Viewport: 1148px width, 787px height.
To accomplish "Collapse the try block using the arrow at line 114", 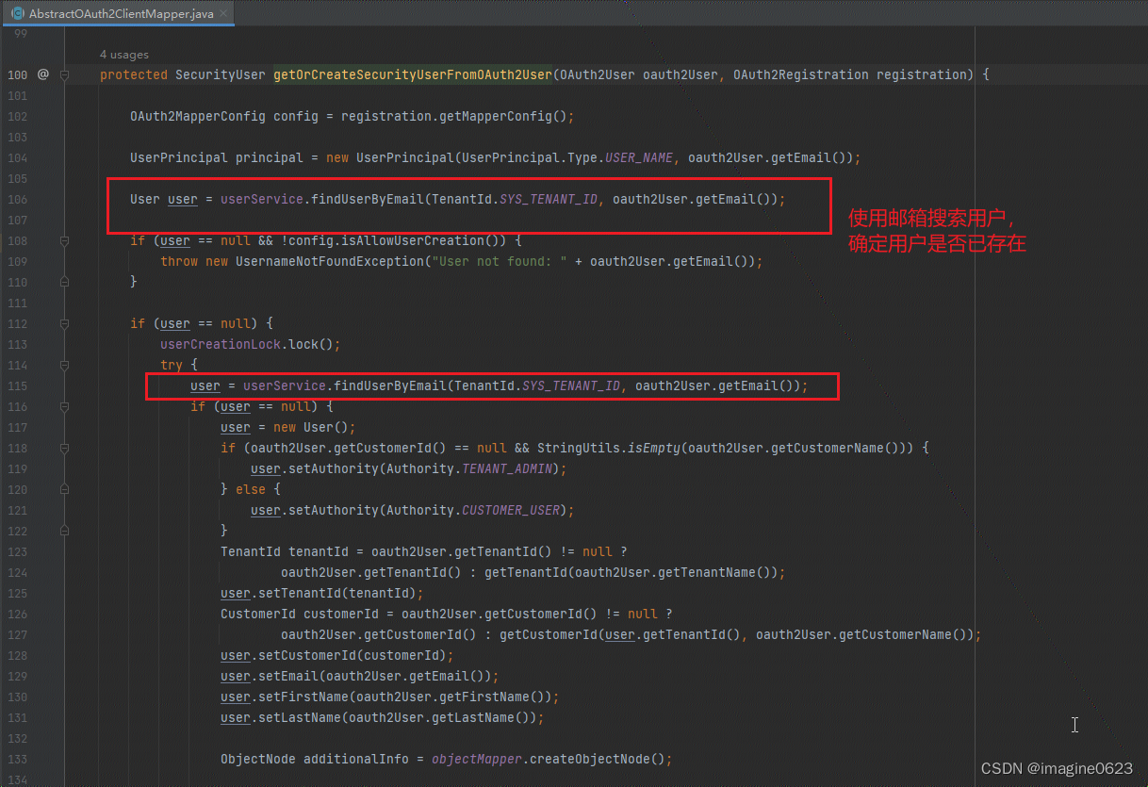I will pos(62,365).
